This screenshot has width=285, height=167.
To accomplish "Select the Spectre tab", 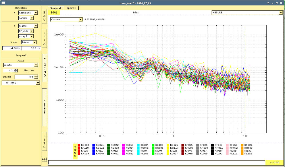I will [x=71, y=8].
